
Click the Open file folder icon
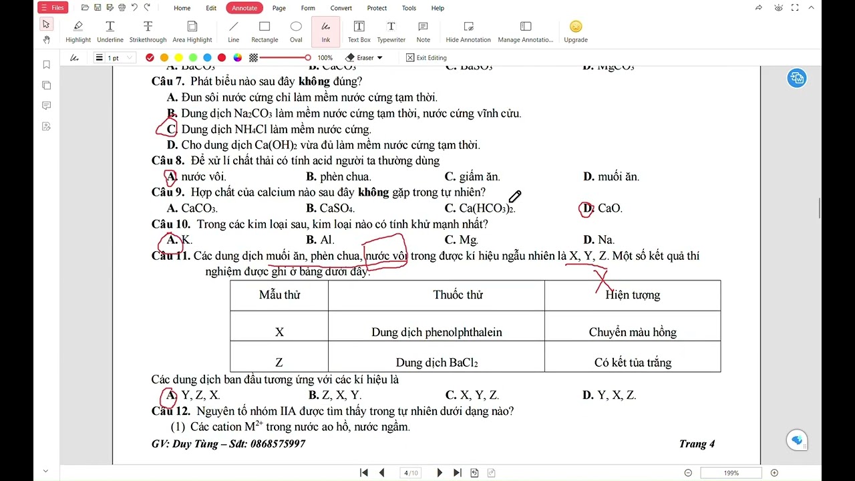pos(85,8)
